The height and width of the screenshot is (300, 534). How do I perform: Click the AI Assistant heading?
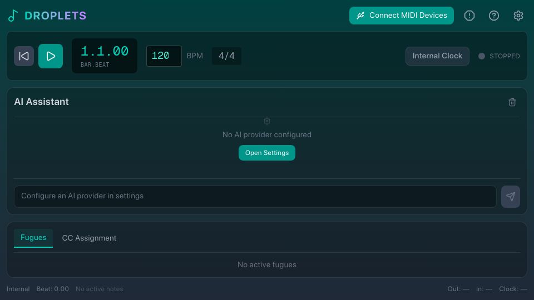[x=42, y=102]
